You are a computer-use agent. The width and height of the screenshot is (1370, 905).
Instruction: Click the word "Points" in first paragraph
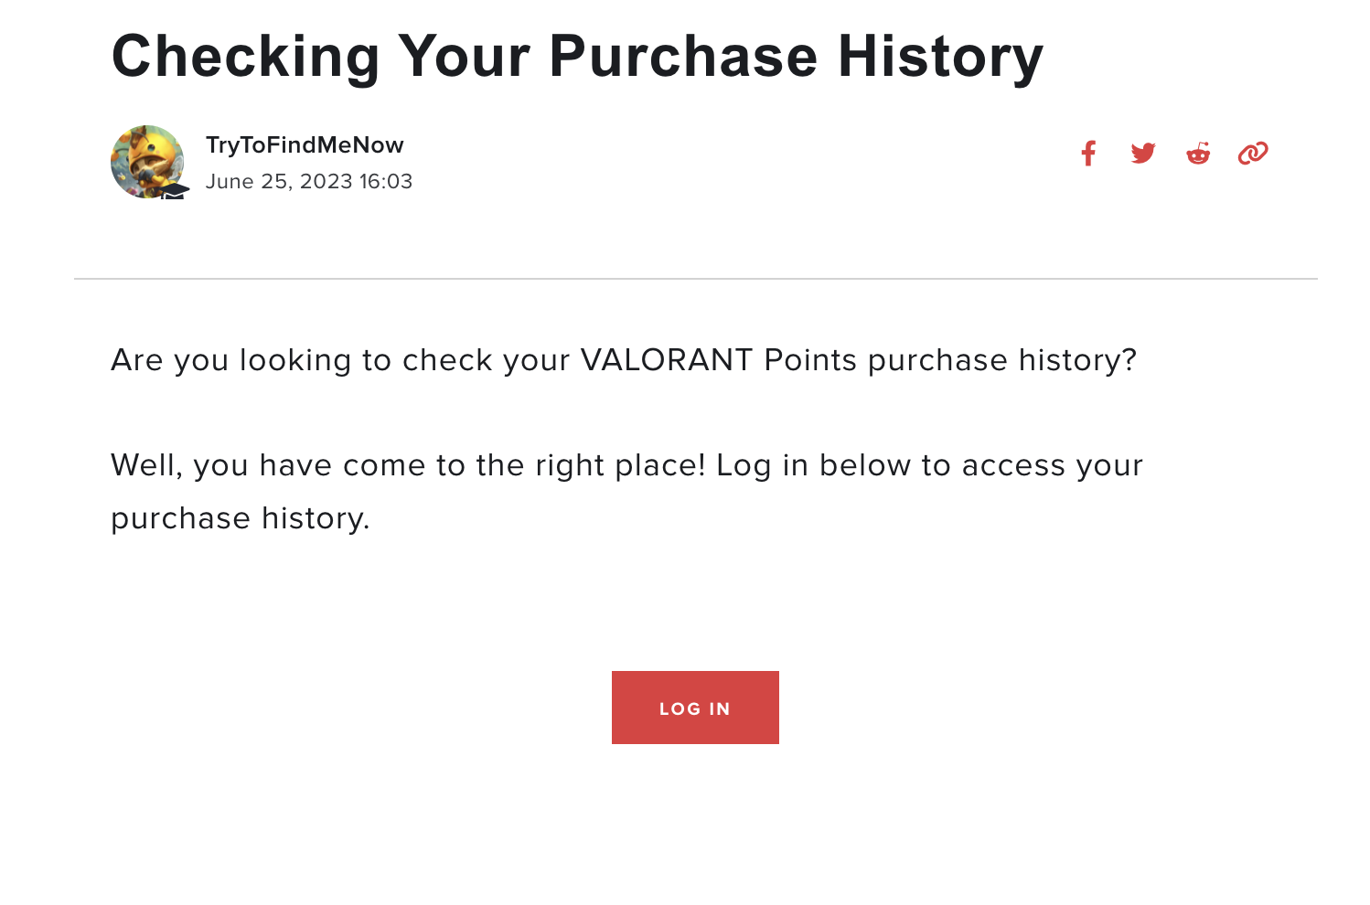point(810,360)
